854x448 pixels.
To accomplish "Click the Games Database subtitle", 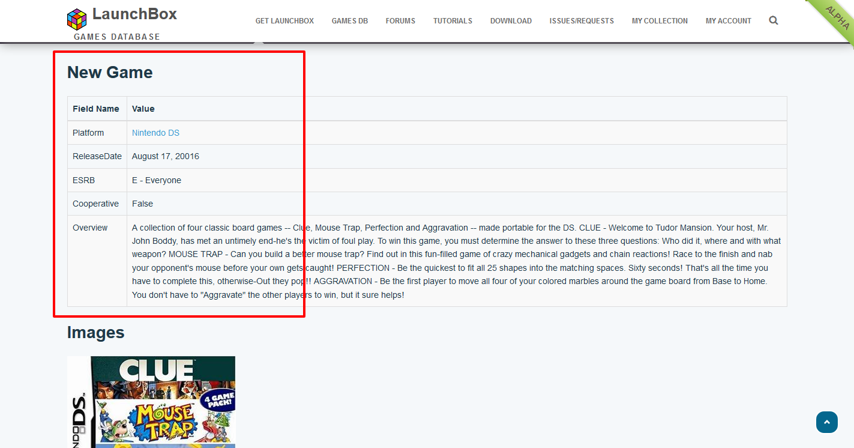I will [117, 37].
